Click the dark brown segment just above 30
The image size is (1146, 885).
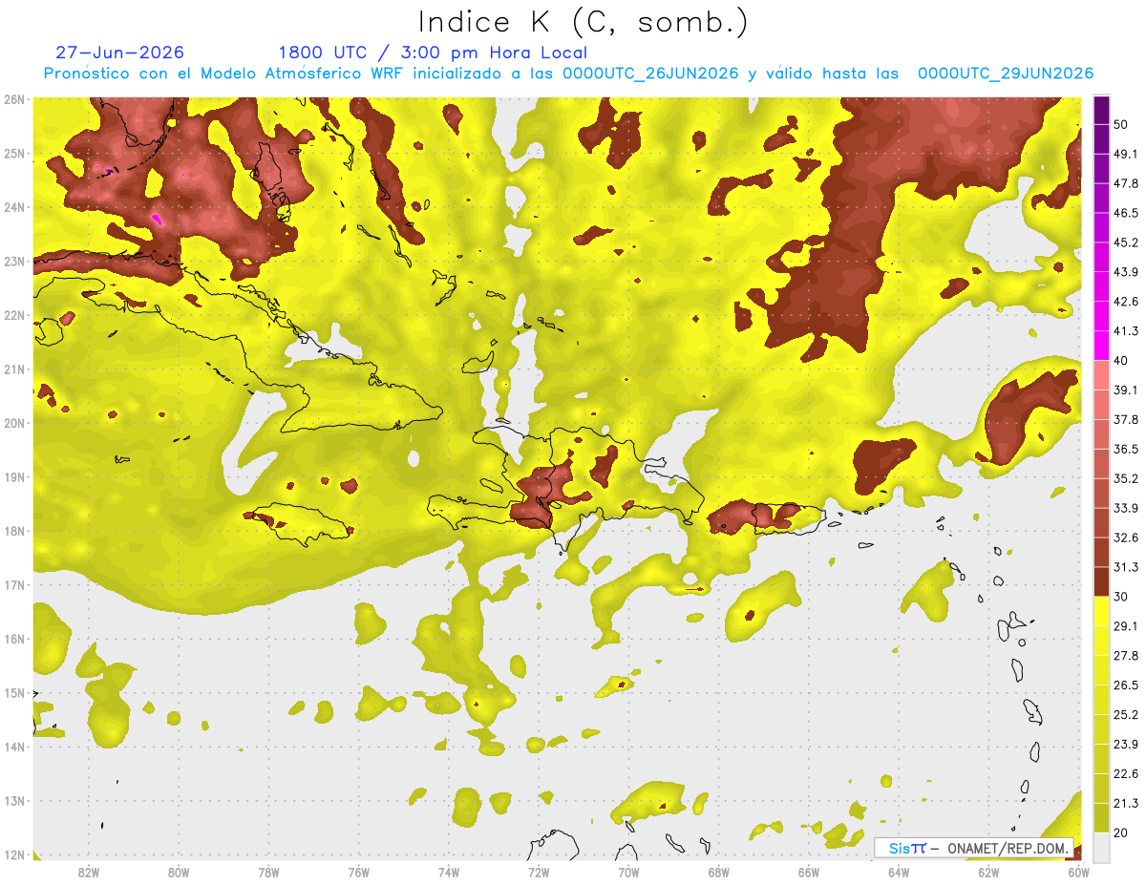pyautogui.click(x=1101, y=582)
